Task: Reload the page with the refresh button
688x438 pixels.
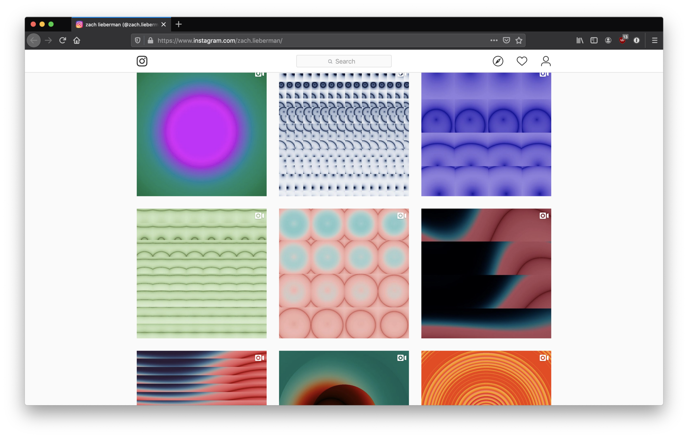Action: click(63, 41)
